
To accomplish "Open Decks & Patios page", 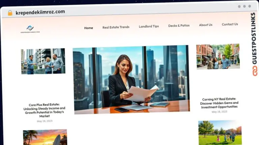I will tap(179, 25).
